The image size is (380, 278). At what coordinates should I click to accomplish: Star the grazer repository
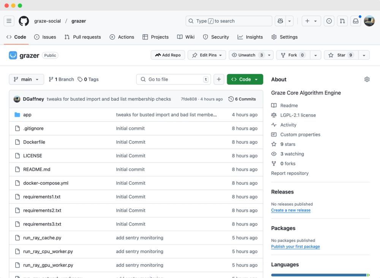click(x=341, y=55)
